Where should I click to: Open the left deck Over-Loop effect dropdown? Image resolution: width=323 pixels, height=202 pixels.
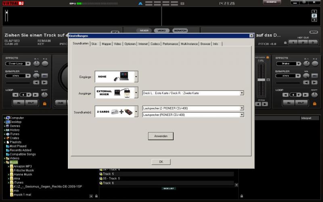point(28,64)
